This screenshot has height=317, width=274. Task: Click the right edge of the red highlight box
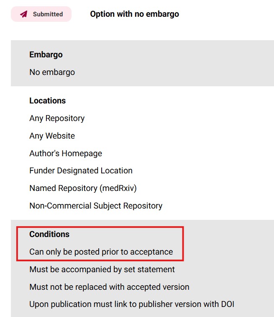(183, 244)
